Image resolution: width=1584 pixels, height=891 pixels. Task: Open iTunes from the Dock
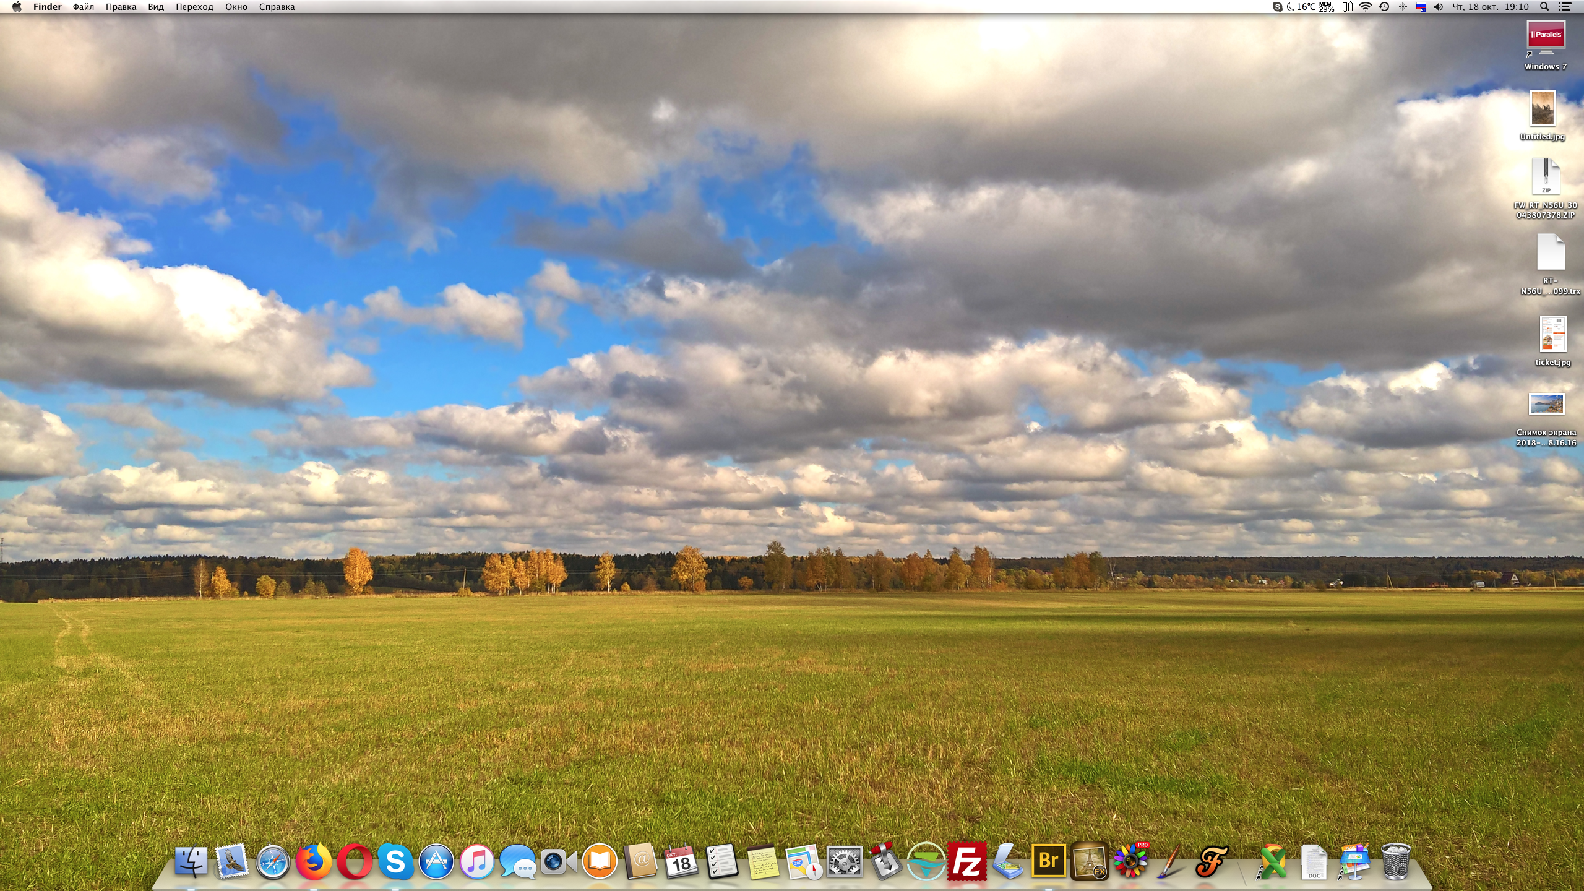point(477,861)
